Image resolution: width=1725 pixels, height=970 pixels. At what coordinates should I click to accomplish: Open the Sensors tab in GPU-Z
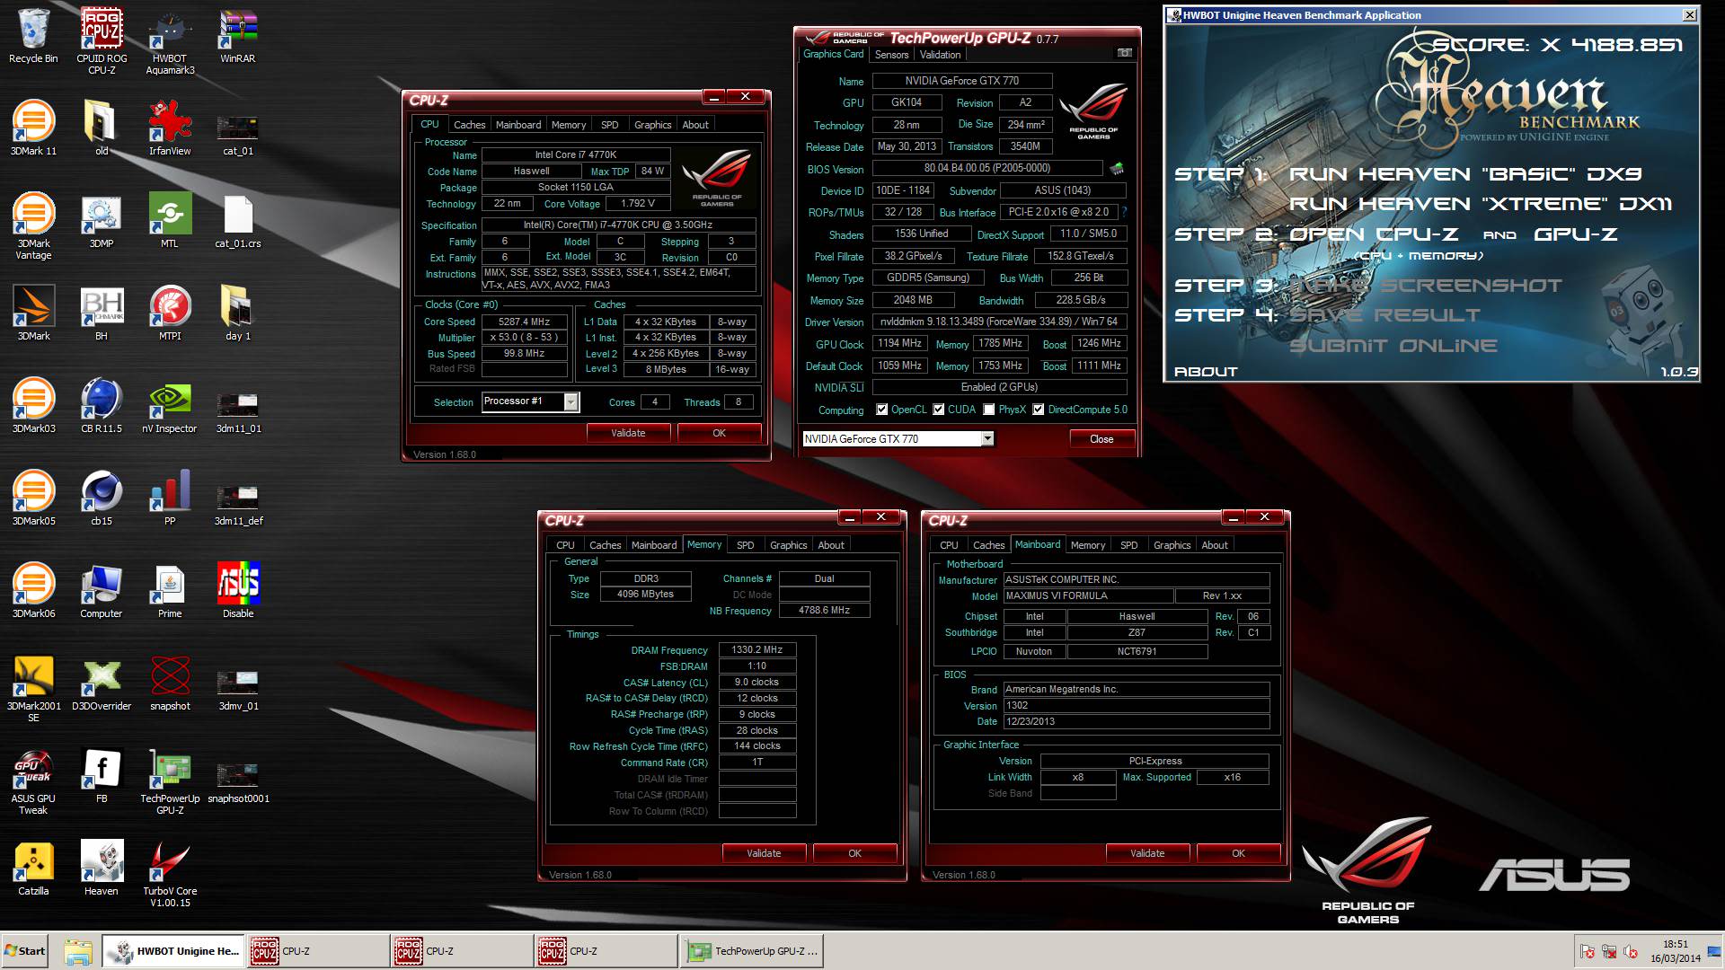click(892, 55)
